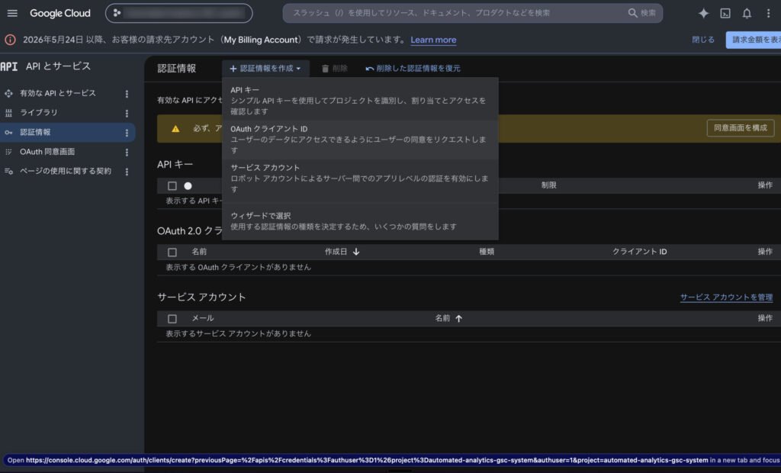
Task: Open OAuth 同意画面 in the sidebar
Action: tap(47, 152)
